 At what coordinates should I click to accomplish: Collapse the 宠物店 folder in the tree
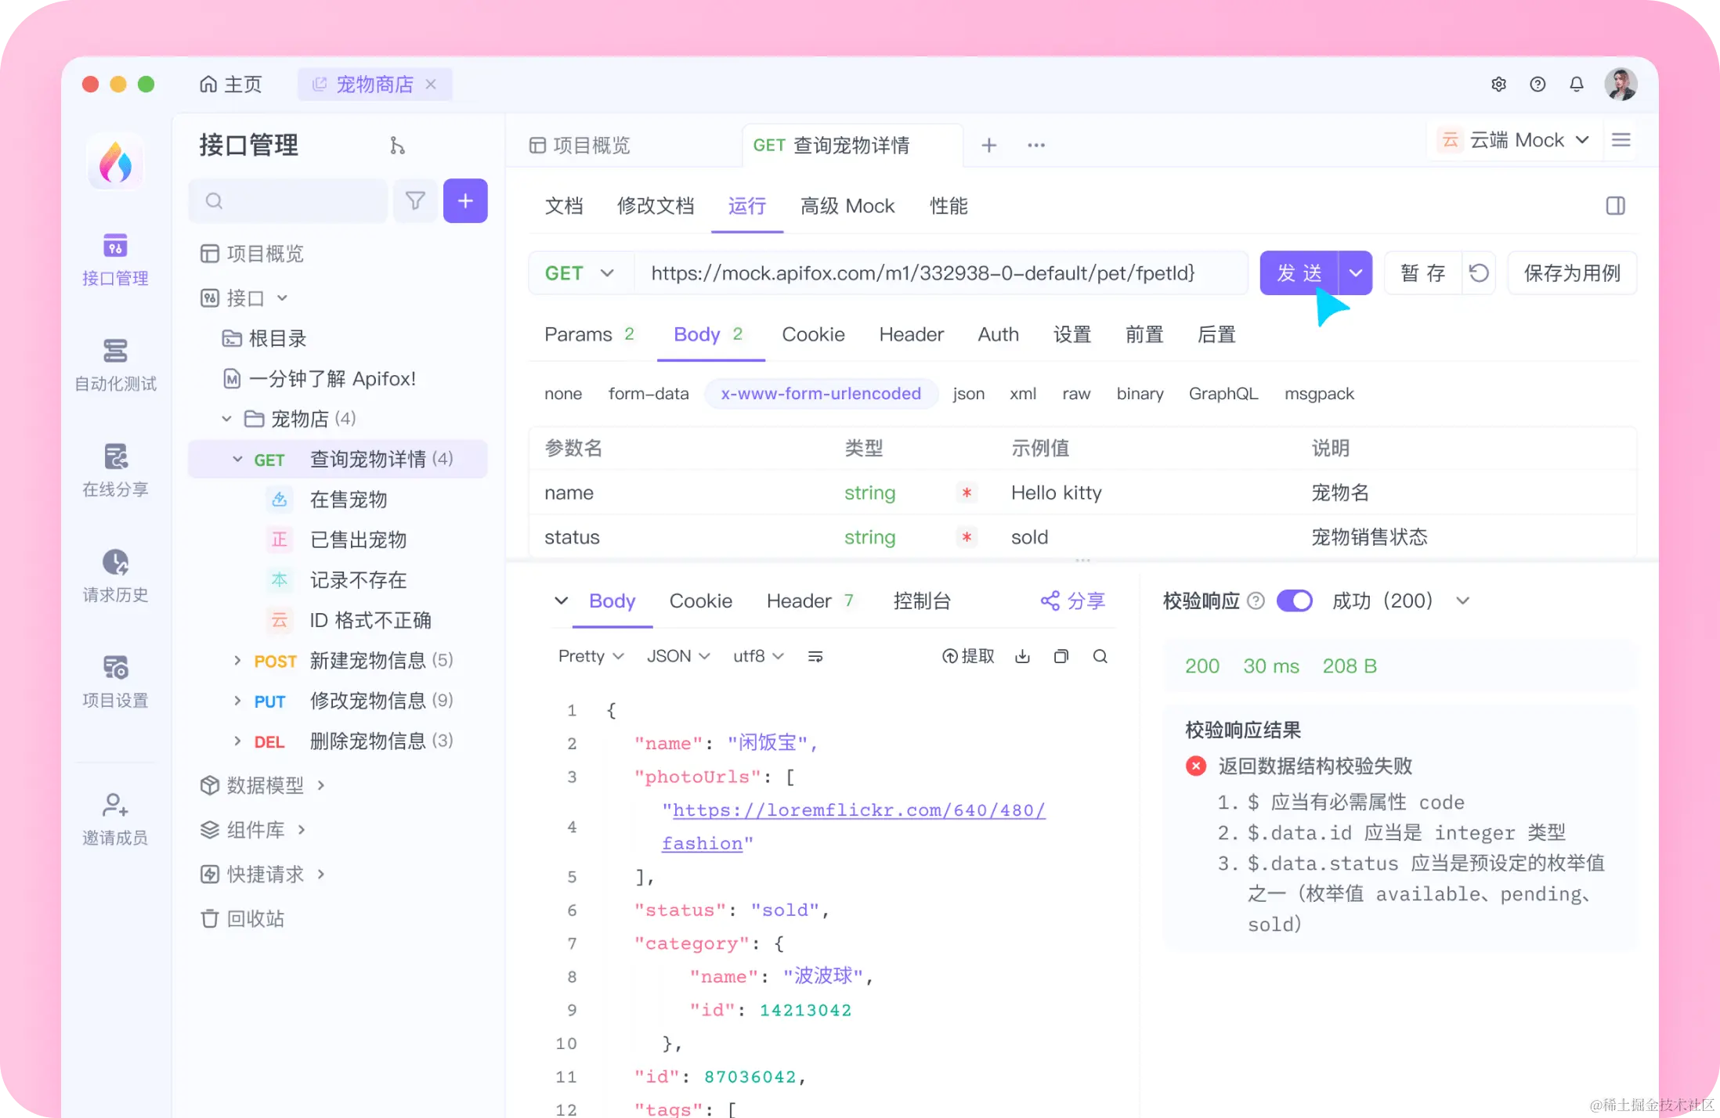click(x=226, y=419)
